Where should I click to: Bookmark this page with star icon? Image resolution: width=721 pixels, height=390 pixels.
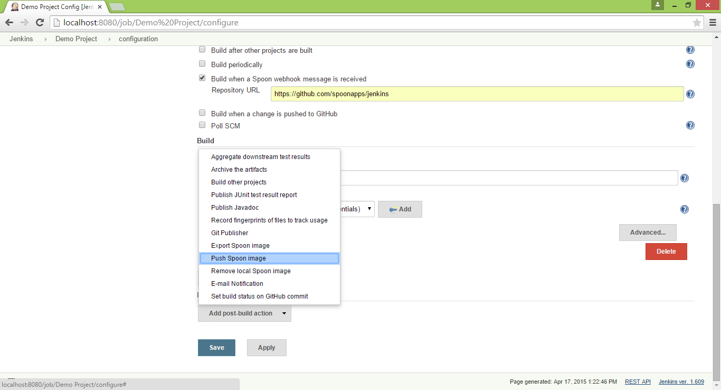[x=697, y=23]
